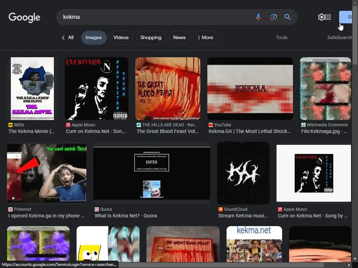Click the YouTube source icon
Screen dimensions: 358x268
(x=211, y=125)
